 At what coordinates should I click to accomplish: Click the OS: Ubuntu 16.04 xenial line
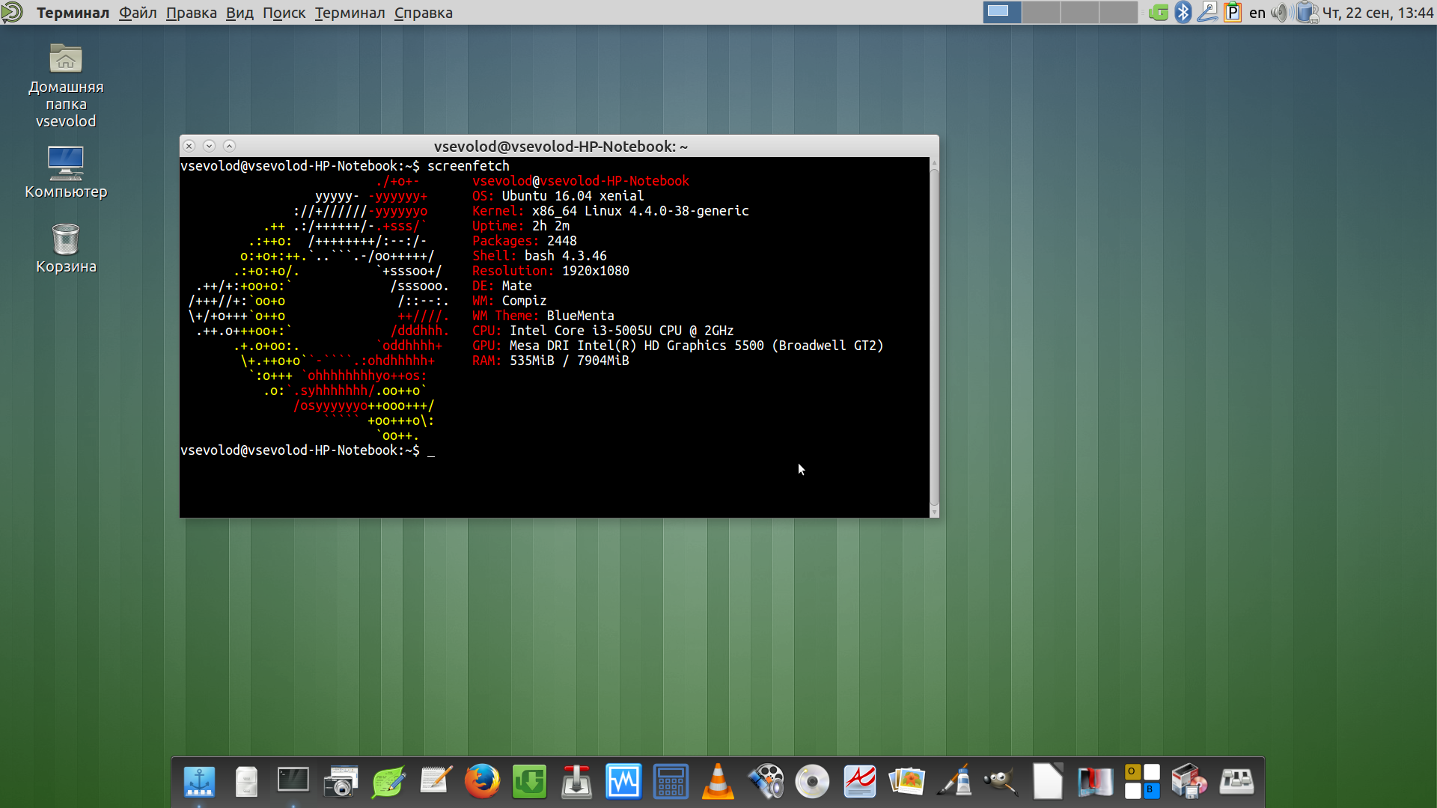point(558,196)
